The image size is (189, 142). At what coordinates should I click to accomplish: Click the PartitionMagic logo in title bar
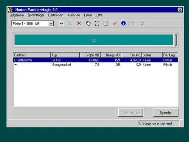pyautogui.click(x=11, y=10)
